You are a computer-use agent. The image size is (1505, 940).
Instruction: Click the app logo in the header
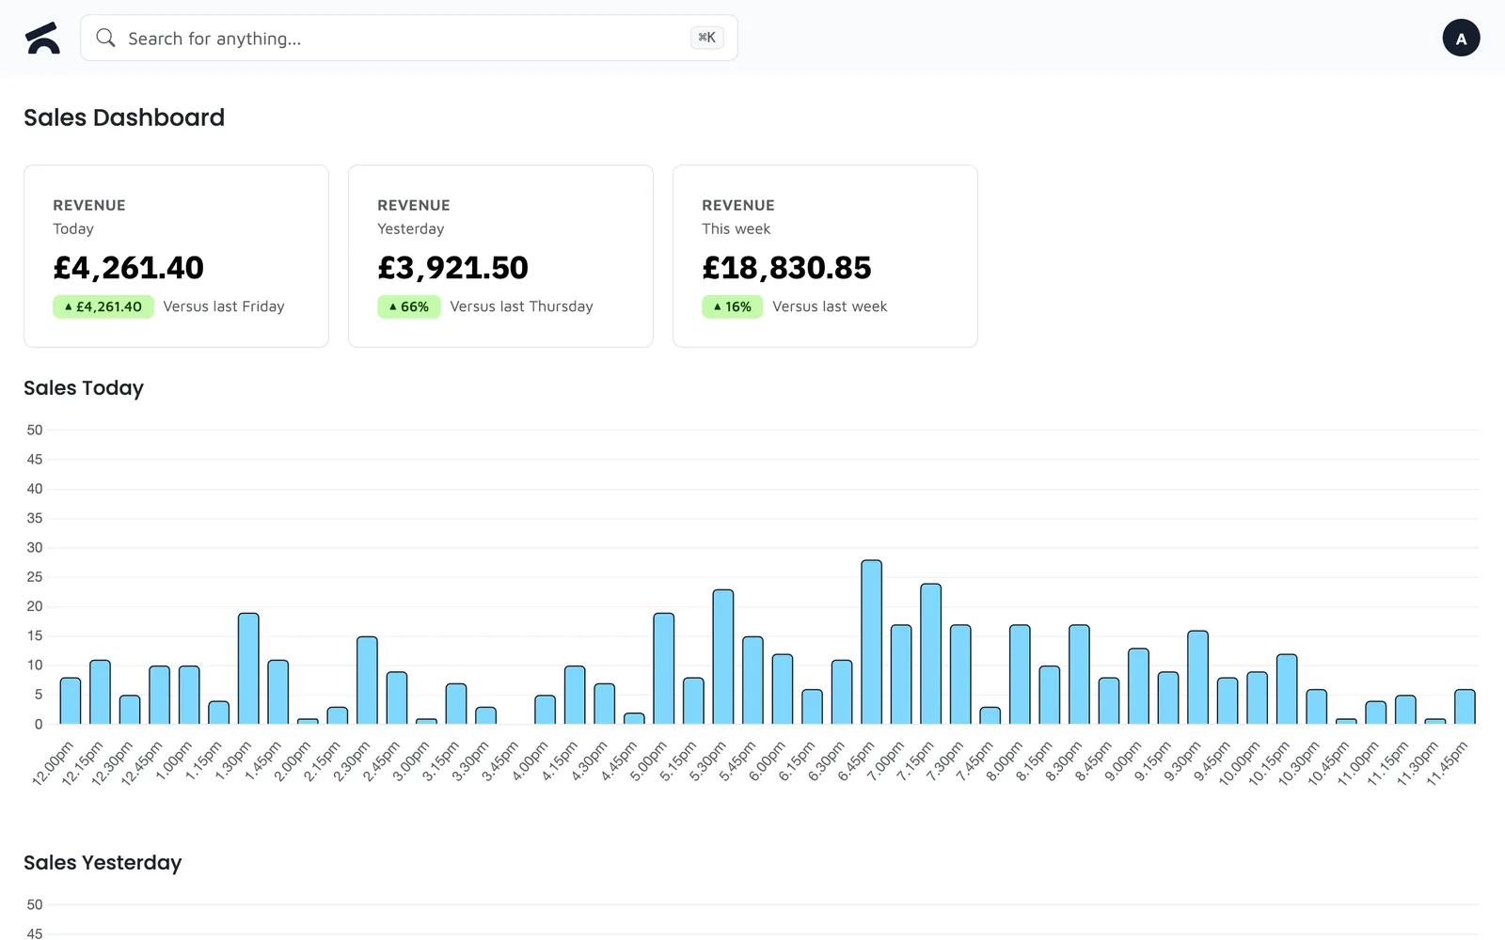(42, 39)
